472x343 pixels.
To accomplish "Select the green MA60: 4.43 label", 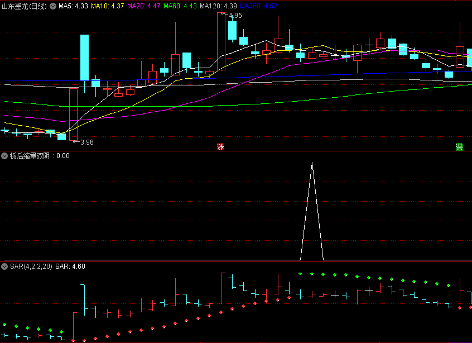I will pos(180,6).
